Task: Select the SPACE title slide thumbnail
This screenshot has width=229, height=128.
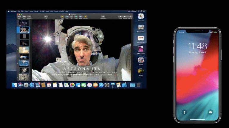Action: pyautogui.click(x=24, y=23)
